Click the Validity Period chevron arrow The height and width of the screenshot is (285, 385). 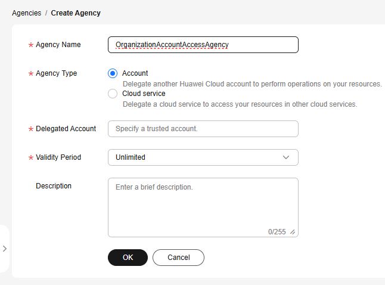(286, 157)
